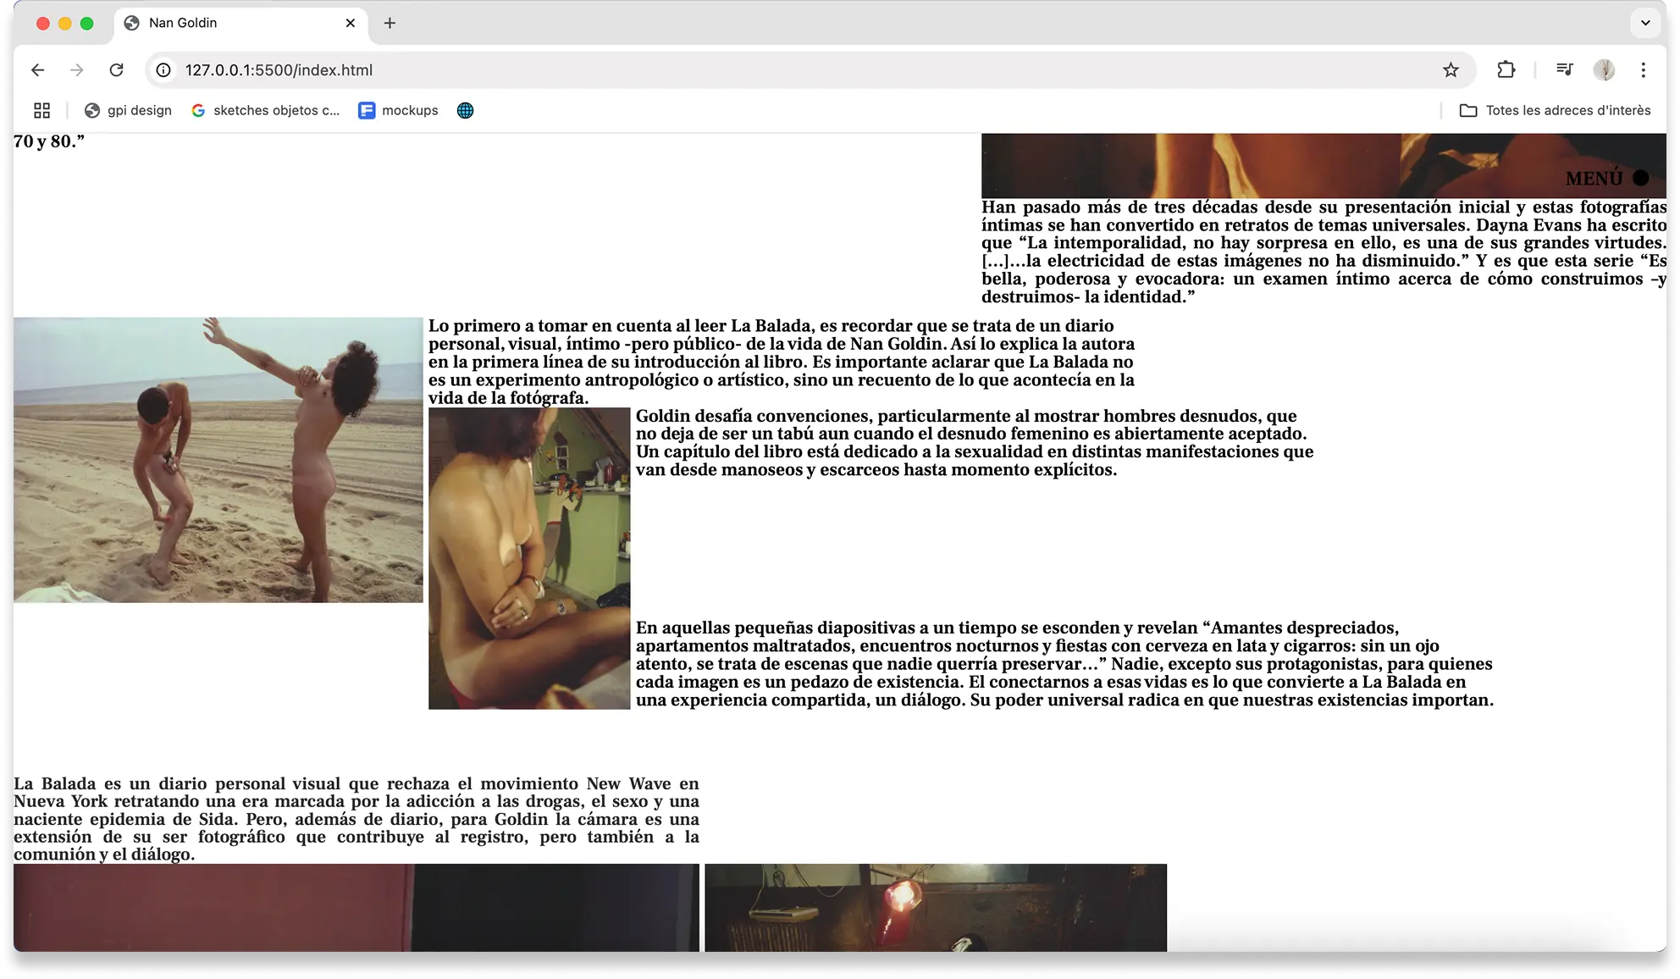The image size is (1680, 979).
Task: Click the photo with red lamp
Action: [x=936, y=907]
